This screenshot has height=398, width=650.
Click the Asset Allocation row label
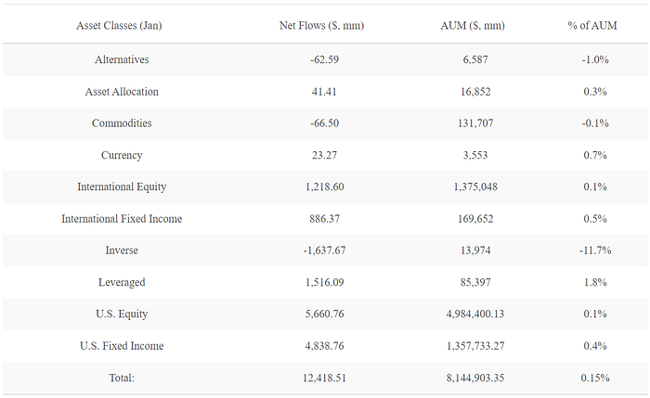pos(122,92)
